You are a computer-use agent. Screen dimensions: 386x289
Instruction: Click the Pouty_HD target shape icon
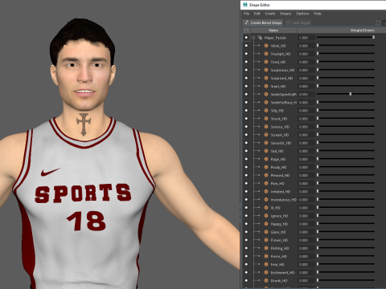[266, 167]
